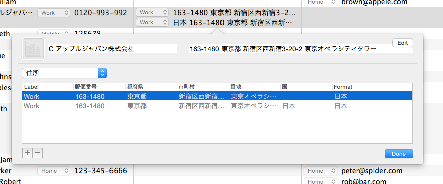This screenshot has height=184, width=443.
Task: Open Work dropdown beside 日本 163-1480 address
Action: [152, 23]
